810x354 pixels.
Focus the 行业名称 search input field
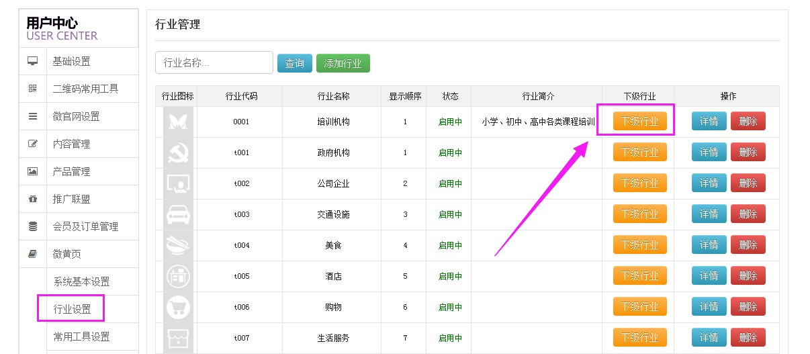214,62
